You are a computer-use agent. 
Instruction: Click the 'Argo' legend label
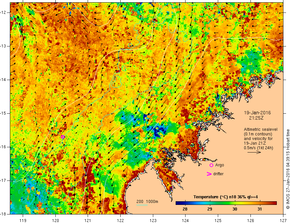pos(219,165)
